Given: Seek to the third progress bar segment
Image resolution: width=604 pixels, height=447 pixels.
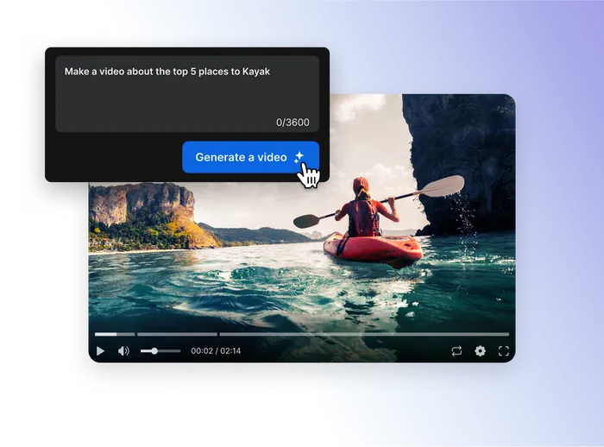Looking at the screenshot, I should click(364, 335).
